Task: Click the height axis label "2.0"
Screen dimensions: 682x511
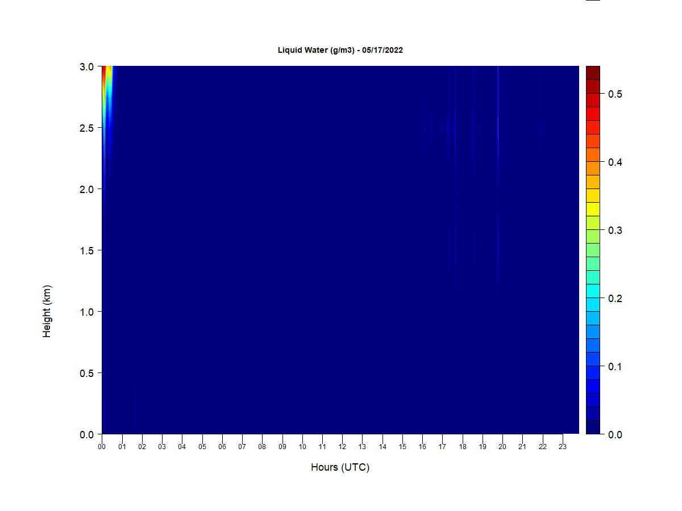Action: coord(87,189)
